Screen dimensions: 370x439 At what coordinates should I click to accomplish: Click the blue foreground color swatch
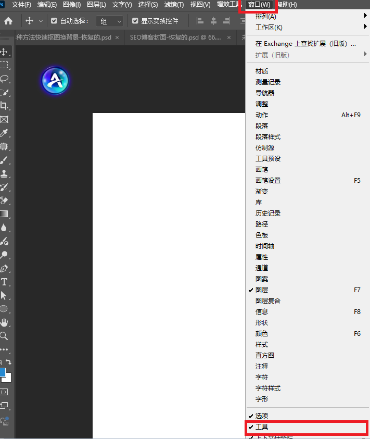tap(2, 372)
